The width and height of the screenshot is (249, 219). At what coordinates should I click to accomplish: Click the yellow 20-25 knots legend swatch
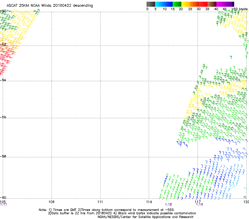[186, 4]
